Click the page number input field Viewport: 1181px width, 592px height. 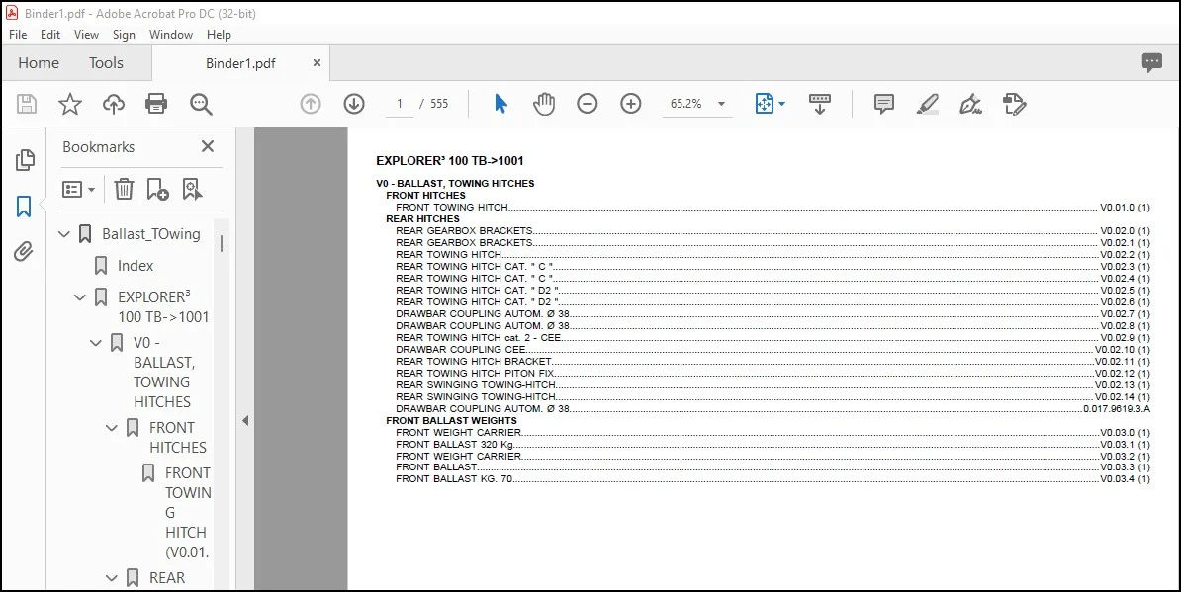[x=400, y=104]
